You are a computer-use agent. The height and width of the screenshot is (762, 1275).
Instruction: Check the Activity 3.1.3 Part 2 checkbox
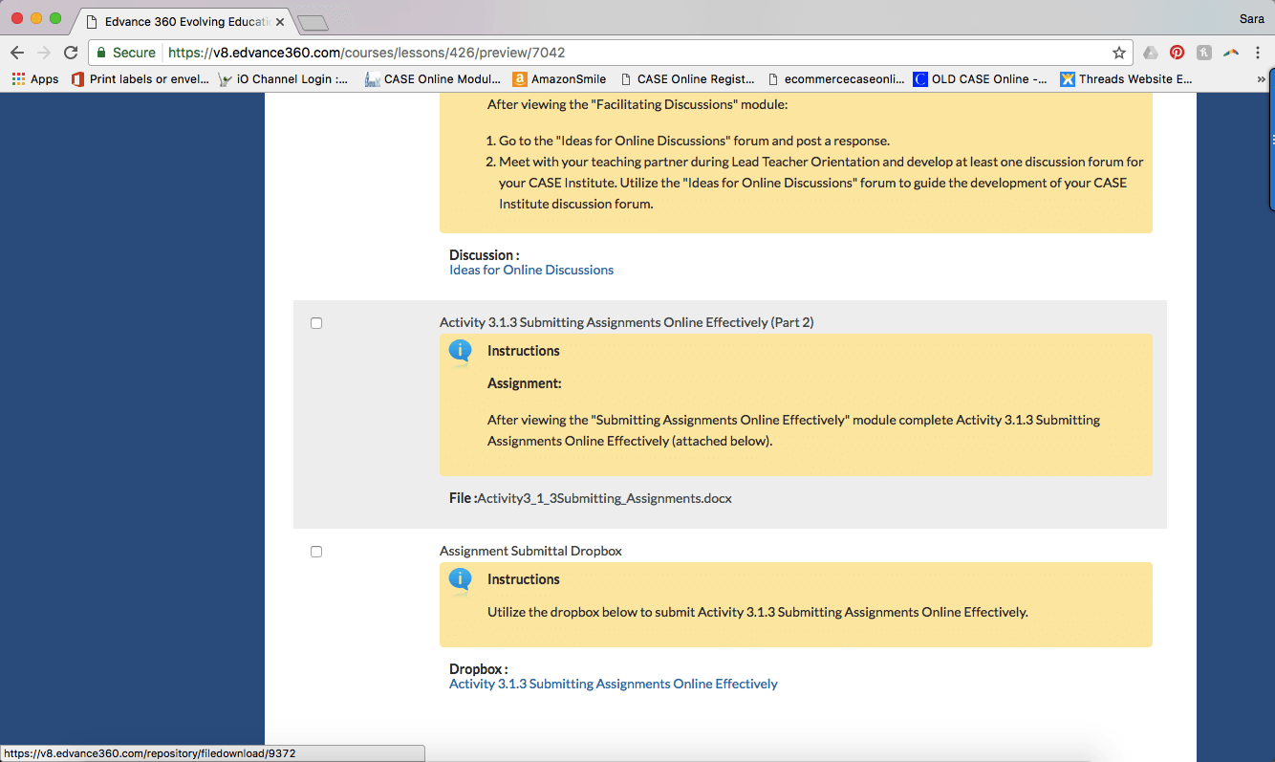[316, 323]
